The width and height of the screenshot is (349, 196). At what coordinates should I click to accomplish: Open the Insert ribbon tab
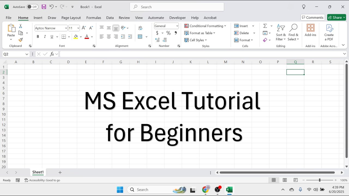[38, 18]
